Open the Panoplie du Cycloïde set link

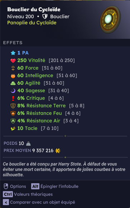pos(32,23)
